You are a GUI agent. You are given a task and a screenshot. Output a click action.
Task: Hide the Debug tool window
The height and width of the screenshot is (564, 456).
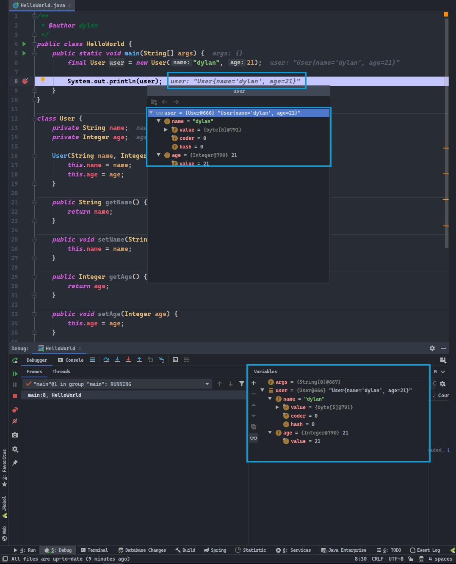443,348
